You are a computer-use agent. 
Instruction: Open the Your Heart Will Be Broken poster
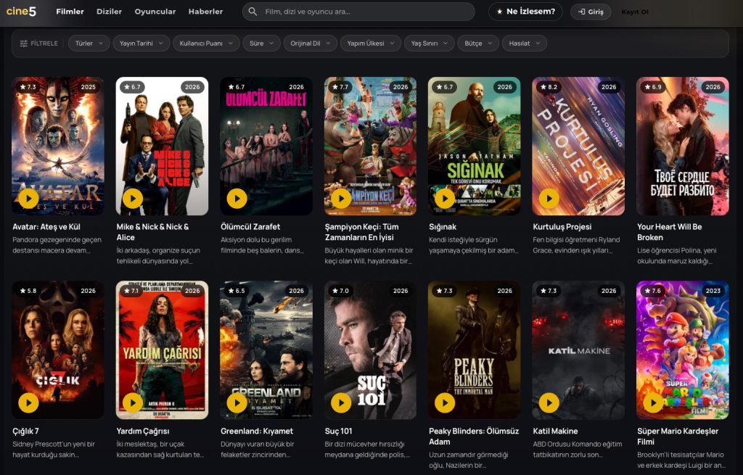(682, 146)
